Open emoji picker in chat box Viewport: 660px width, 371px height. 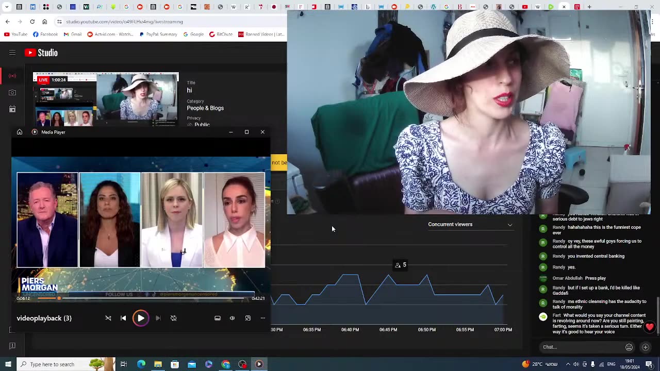[x=629, y=347]
